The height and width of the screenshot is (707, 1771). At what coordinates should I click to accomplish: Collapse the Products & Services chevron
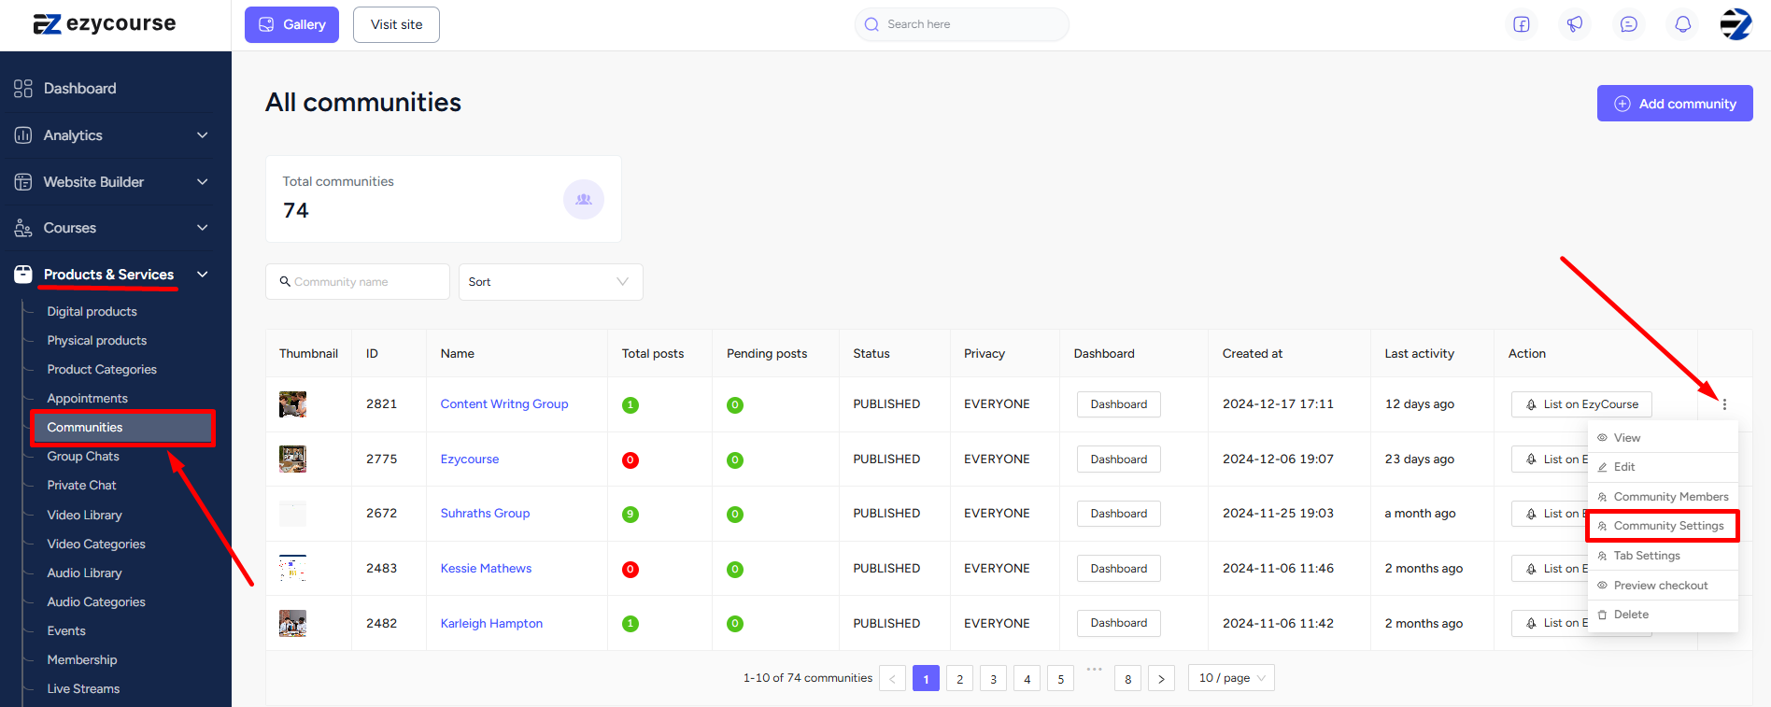[x=203, y=275]
